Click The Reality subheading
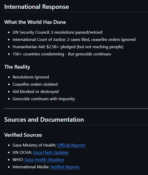Screen dimensions: 148x175 click(x=17, y=67)
